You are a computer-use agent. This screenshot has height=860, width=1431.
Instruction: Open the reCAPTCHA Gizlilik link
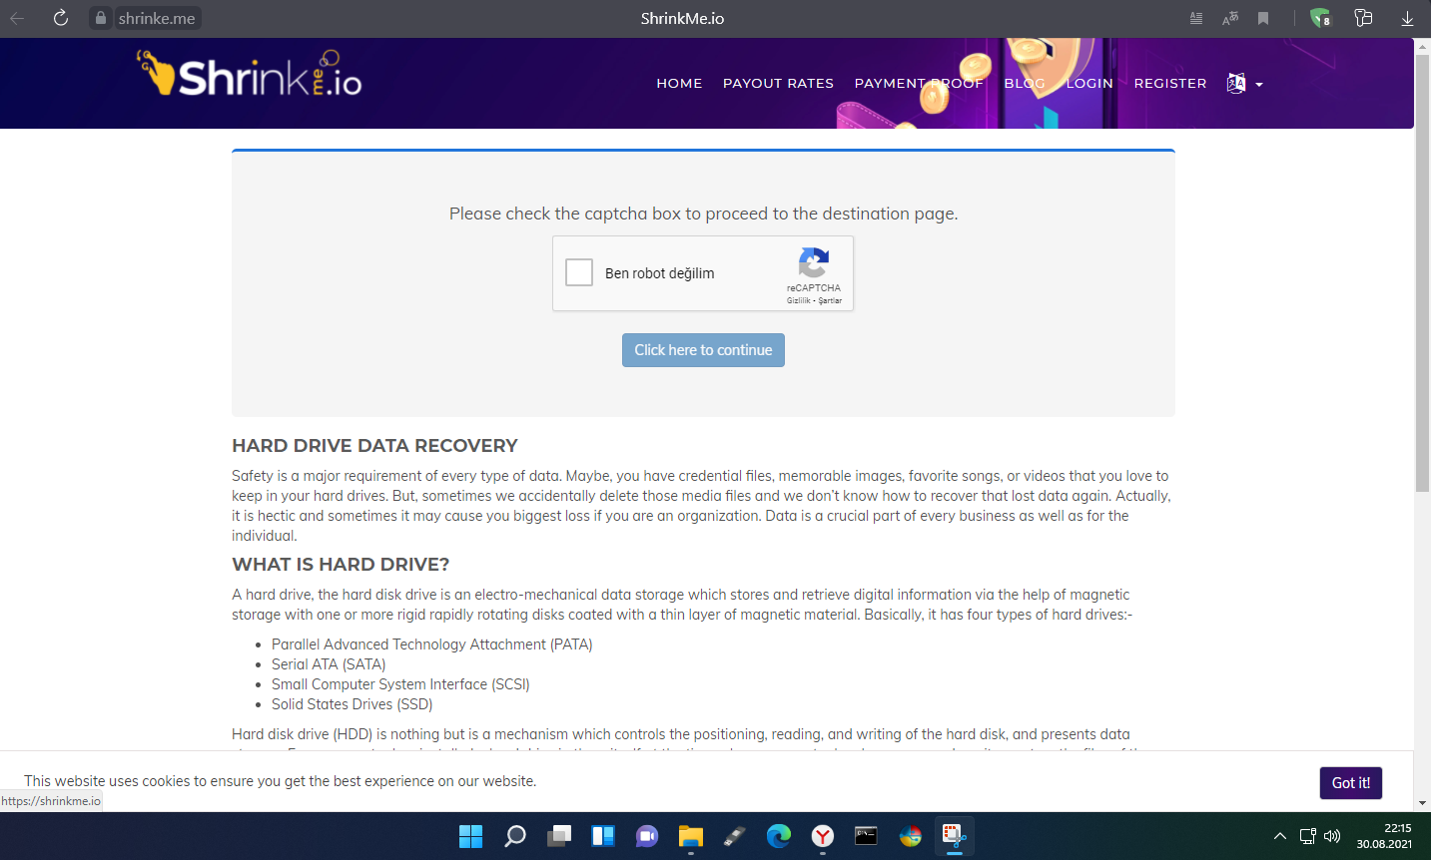[x=798, y=300]
